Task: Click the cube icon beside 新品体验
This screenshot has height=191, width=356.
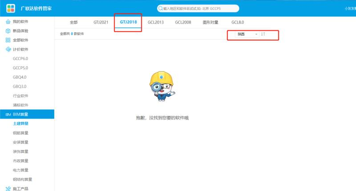Action: pos(8,31)
